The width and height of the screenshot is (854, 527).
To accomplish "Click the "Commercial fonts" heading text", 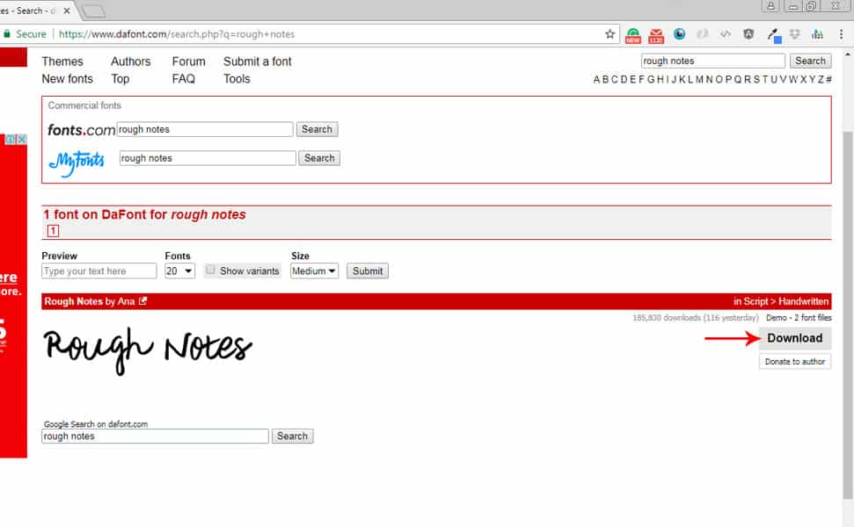I will point(84,105).
